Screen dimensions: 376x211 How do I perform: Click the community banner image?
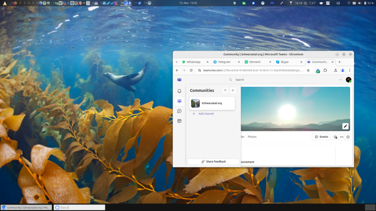(295, 109)
